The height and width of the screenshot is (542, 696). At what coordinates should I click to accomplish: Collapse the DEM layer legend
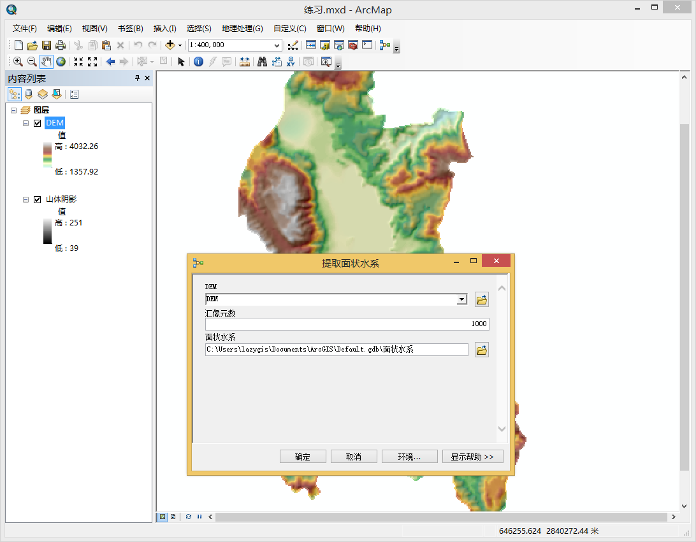25,124
